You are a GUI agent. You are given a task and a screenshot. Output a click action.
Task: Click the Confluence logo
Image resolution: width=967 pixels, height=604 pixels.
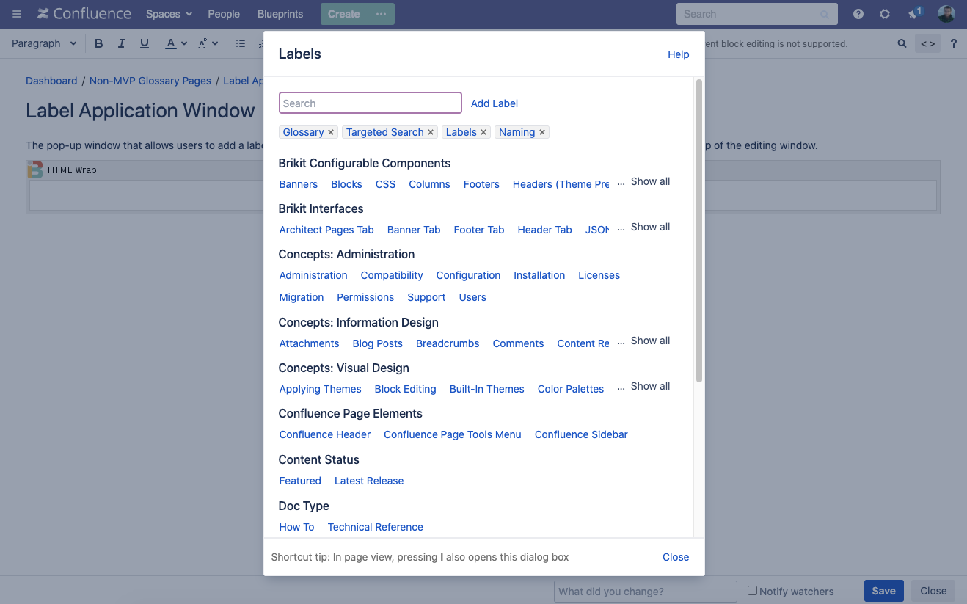pos(84,14)
